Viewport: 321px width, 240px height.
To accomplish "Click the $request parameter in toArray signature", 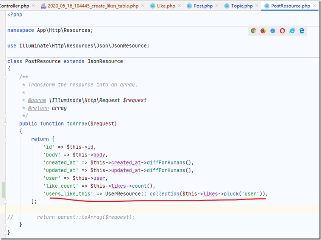I will click(102, 124).
